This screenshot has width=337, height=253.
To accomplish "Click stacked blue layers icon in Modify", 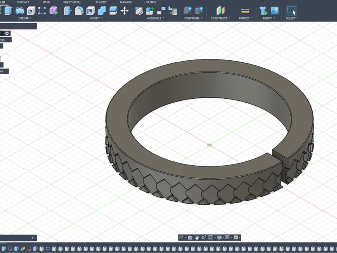I will coord(113,11).
